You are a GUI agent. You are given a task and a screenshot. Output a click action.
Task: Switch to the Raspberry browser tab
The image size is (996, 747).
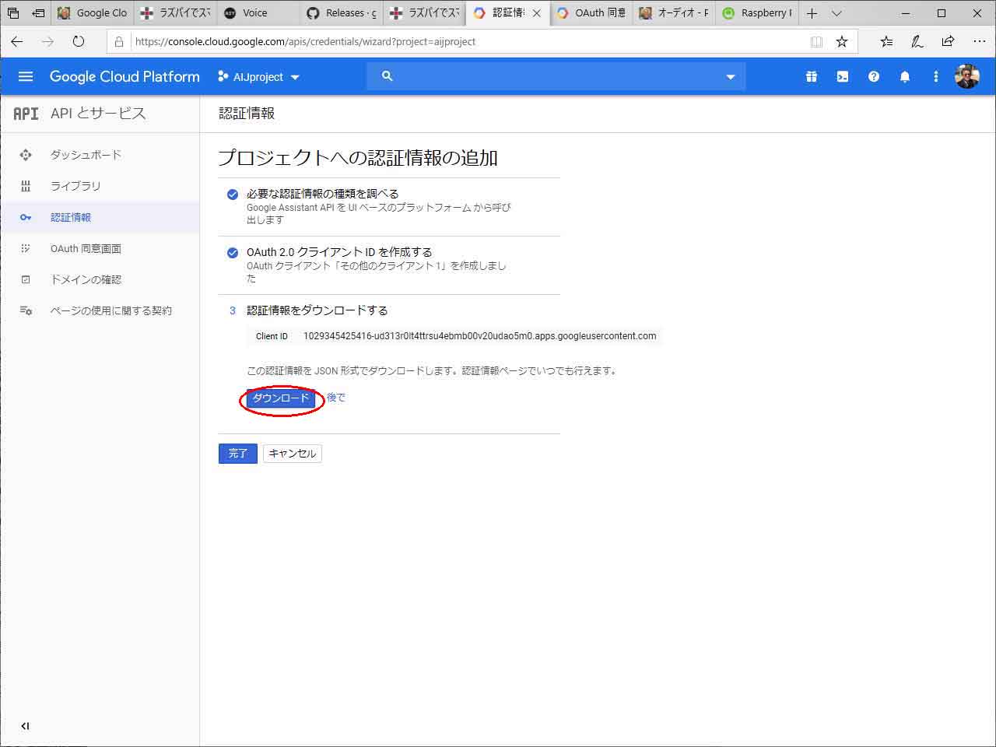pyautogui.click(x=756, y=13)
